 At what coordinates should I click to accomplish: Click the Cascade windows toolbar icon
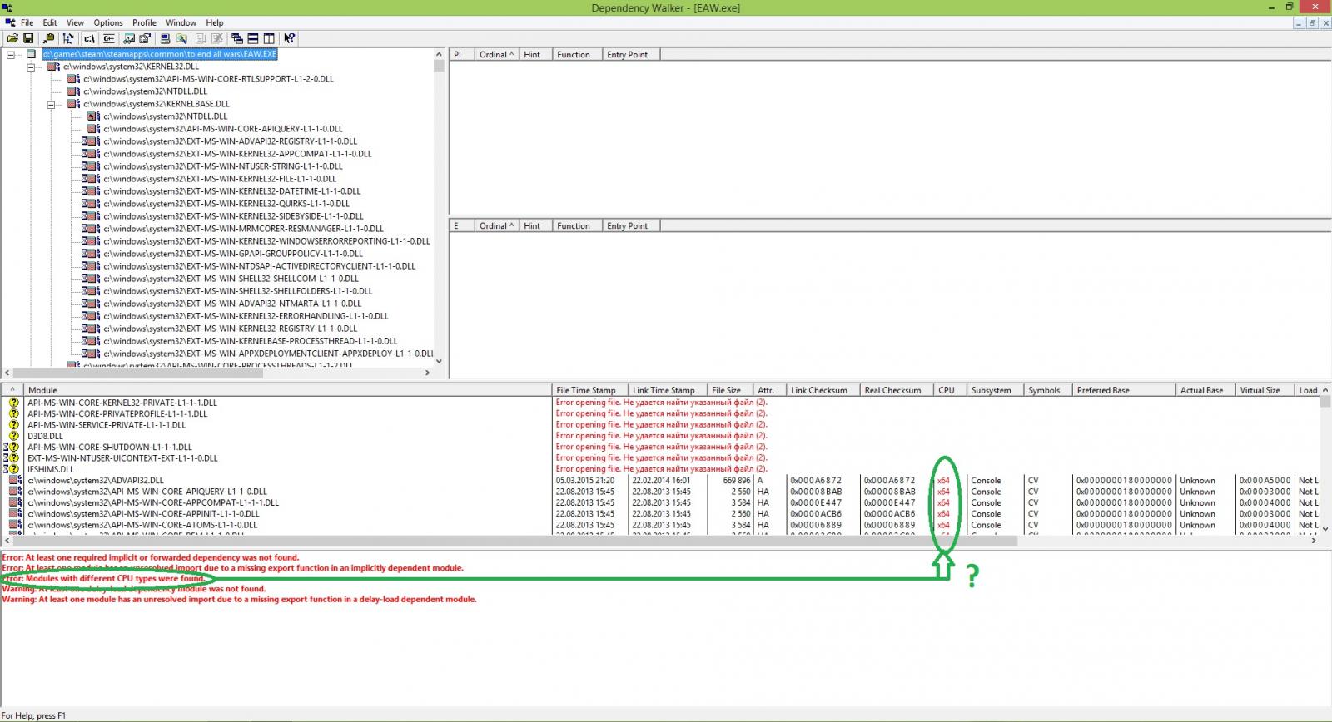pyautogui.click(x=237, y=38)
